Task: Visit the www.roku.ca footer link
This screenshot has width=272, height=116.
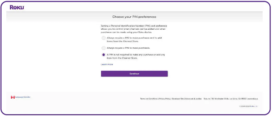Action: click(253, 99)
